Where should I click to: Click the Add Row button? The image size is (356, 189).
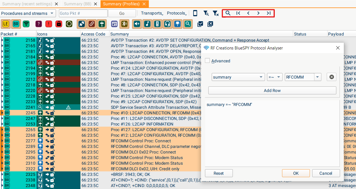coord(272,91)
